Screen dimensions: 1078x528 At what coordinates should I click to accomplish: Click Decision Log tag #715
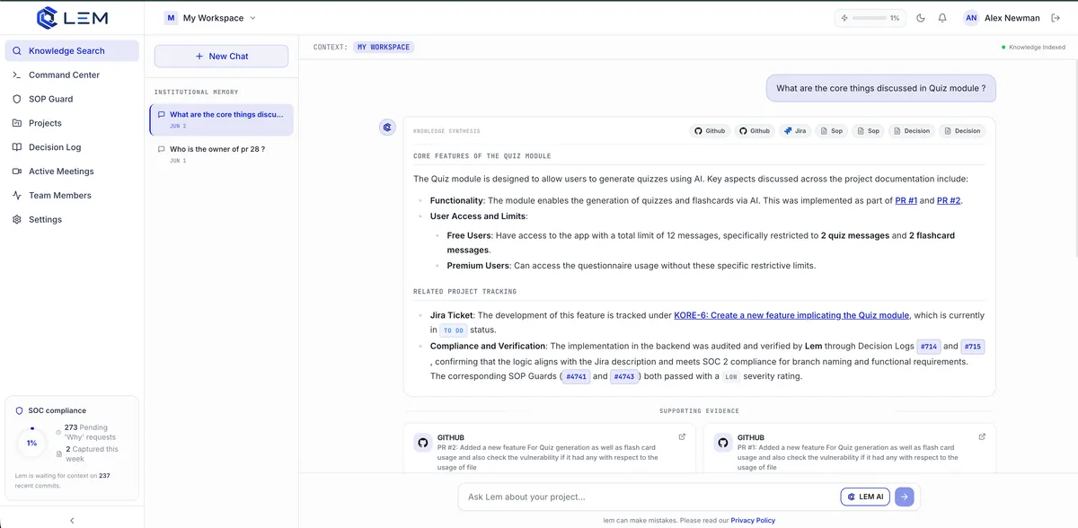point(973,346)
